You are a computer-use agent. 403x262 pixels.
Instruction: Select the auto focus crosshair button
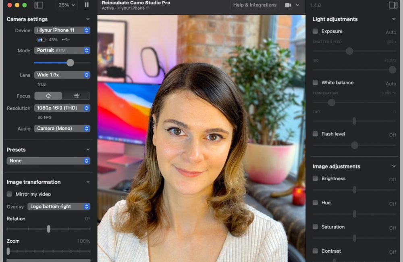[48, 96]
